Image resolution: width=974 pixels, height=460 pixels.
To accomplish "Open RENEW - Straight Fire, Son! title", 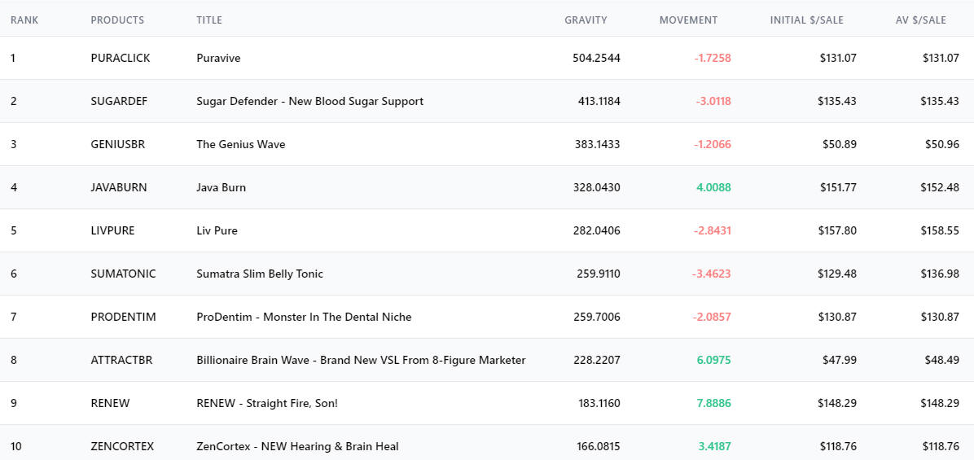I will pyautogui.click(x=267, y=404).
